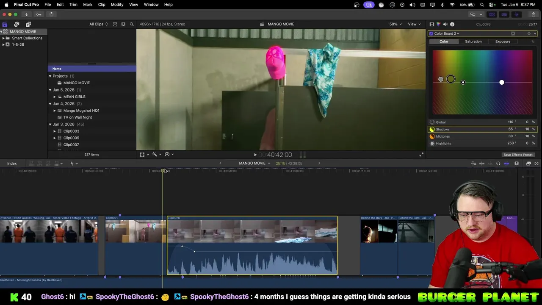Open the Color inspector tab

tap(438, 24)
